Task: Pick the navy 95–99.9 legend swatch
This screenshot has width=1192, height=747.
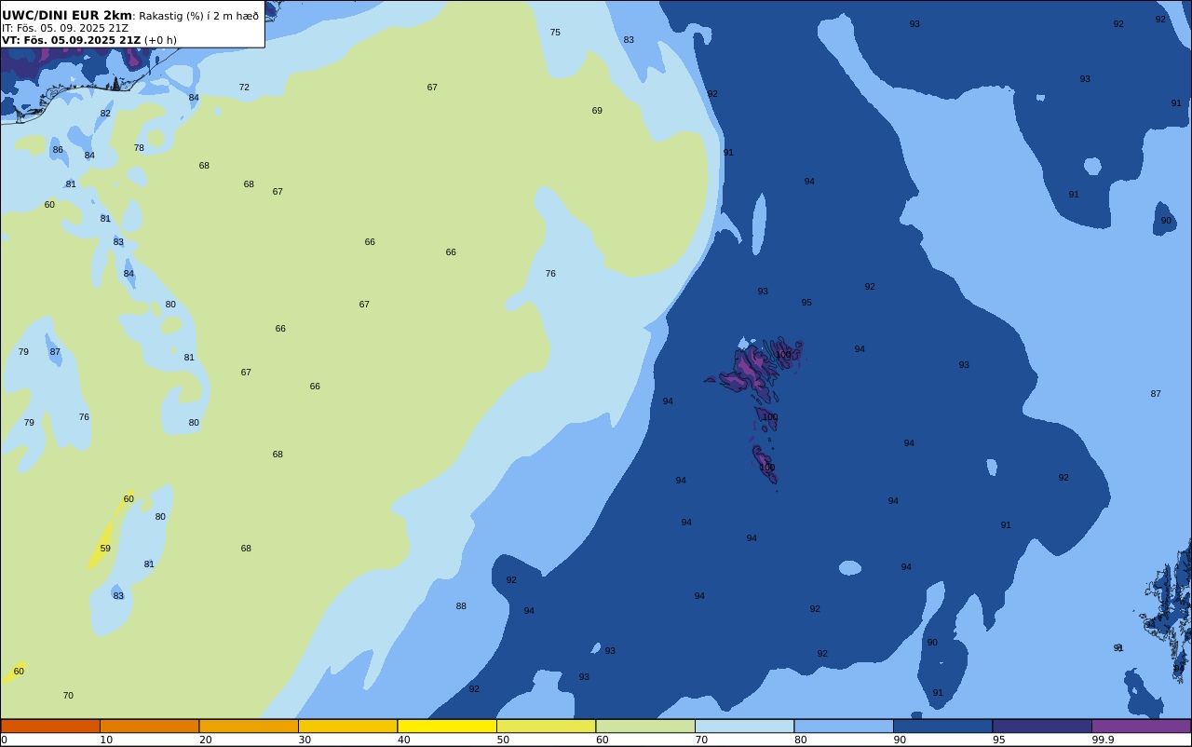Action: tap(1042, 726)
